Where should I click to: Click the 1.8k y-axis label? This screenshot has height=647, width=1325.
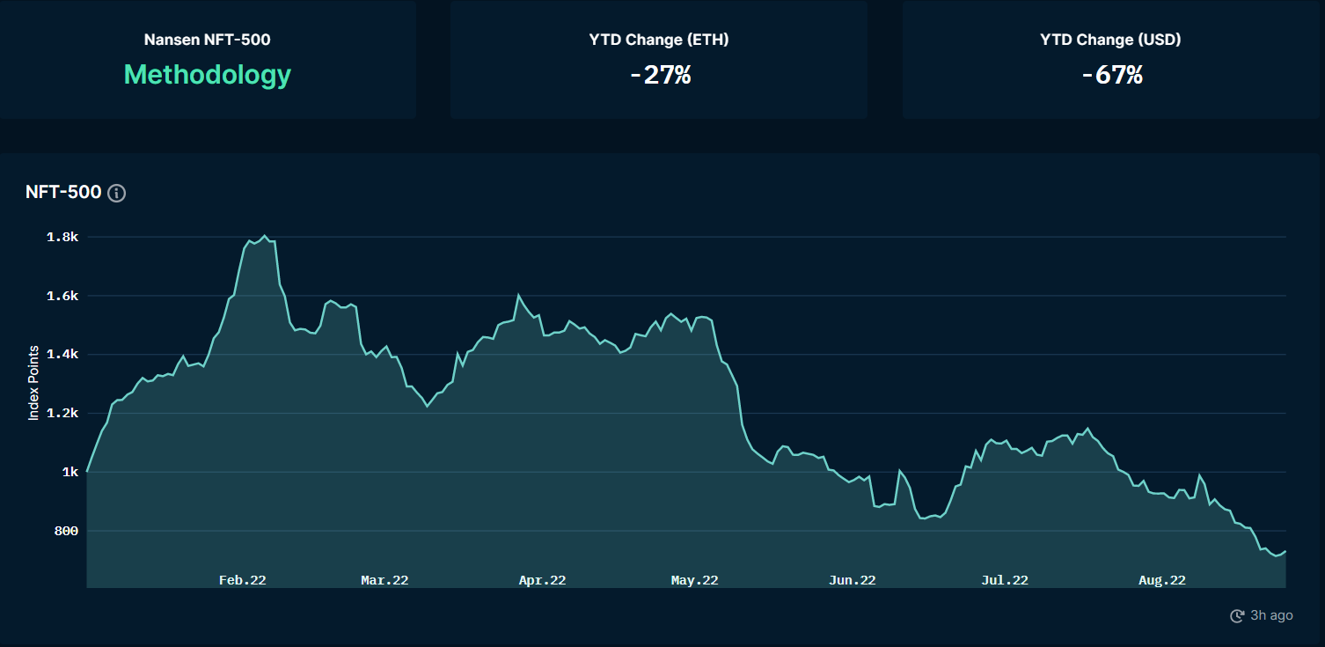point(63,238)
